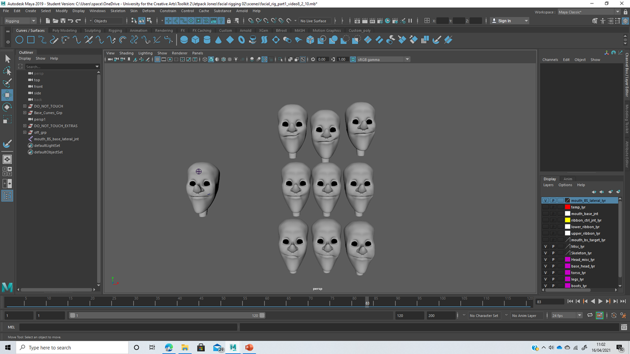Open the Rigging menu set dropdown
The height and width of the screenshot is (354, 630).
[x=20, y=21]
